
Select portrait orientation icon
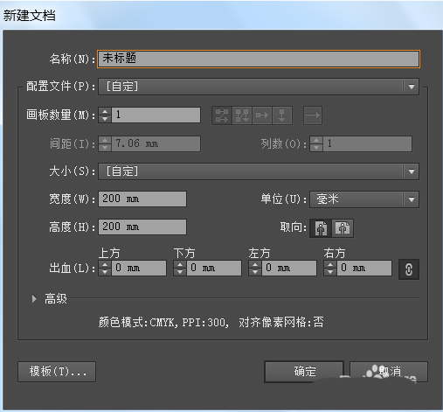321,228
